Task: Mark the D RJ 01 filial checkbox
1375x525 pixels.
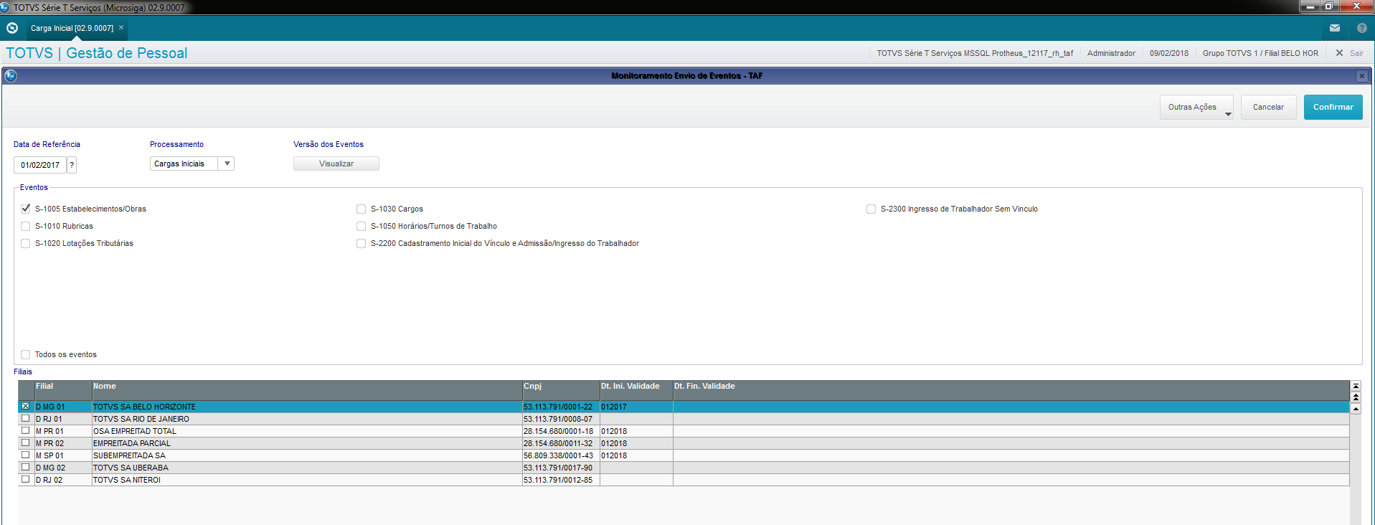Action: click(x=26, y=418)
